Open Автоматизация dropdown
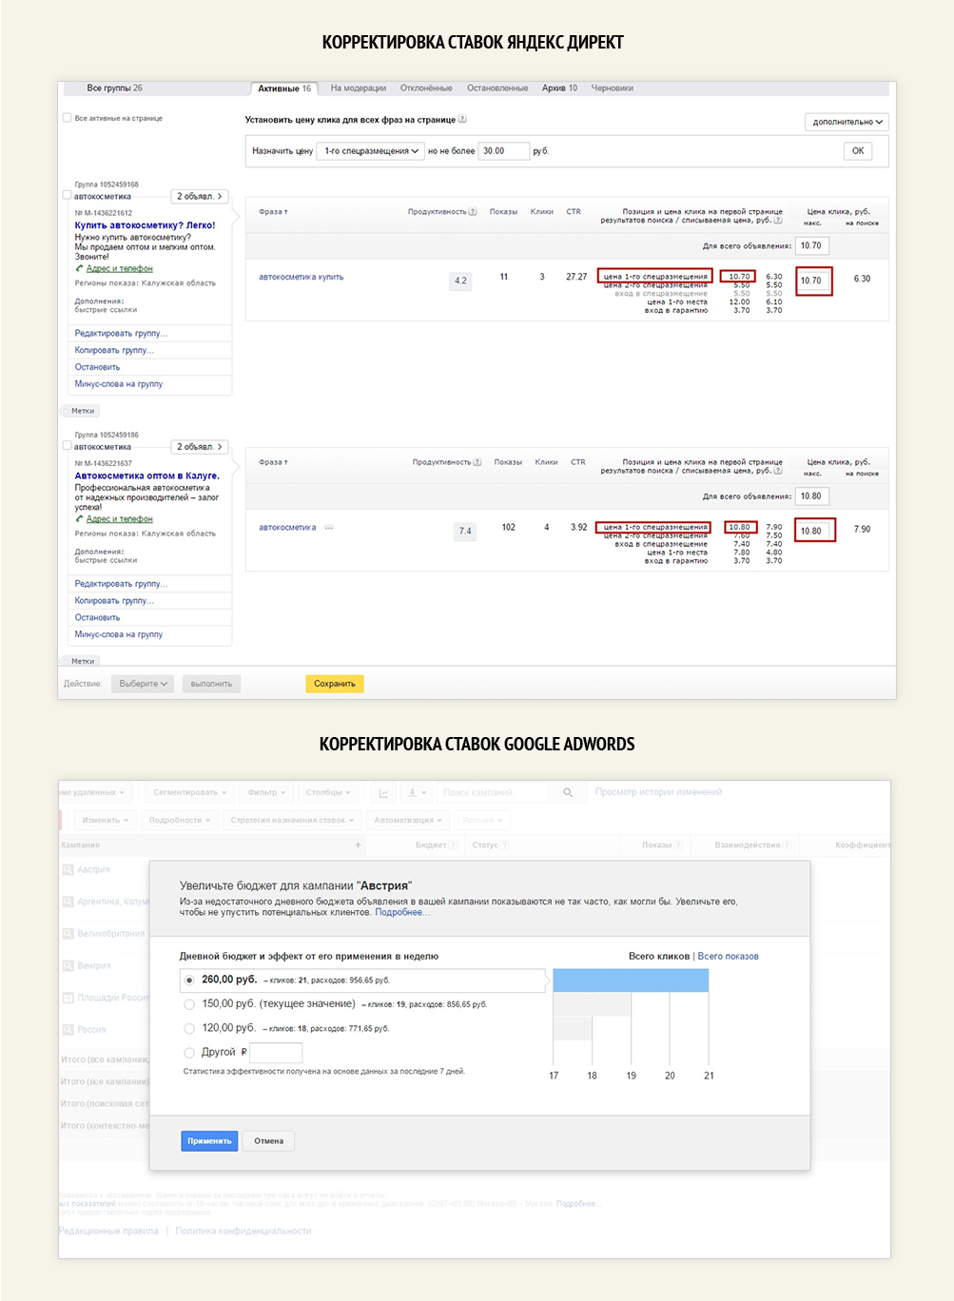This screenshot has height=1301, width=954. tap(408, 820)
